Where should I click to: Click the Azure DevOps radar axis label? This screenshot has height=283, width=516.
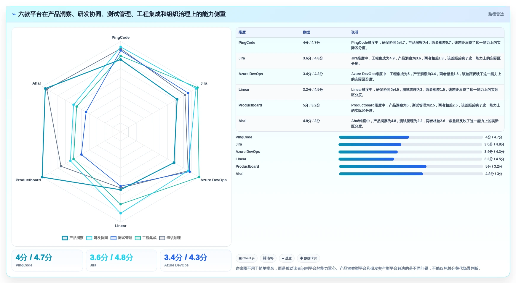coord(213,180)
